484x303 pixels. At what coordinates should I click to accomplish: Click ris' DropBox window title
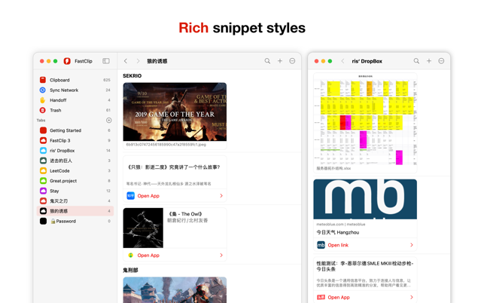point(367,61)
